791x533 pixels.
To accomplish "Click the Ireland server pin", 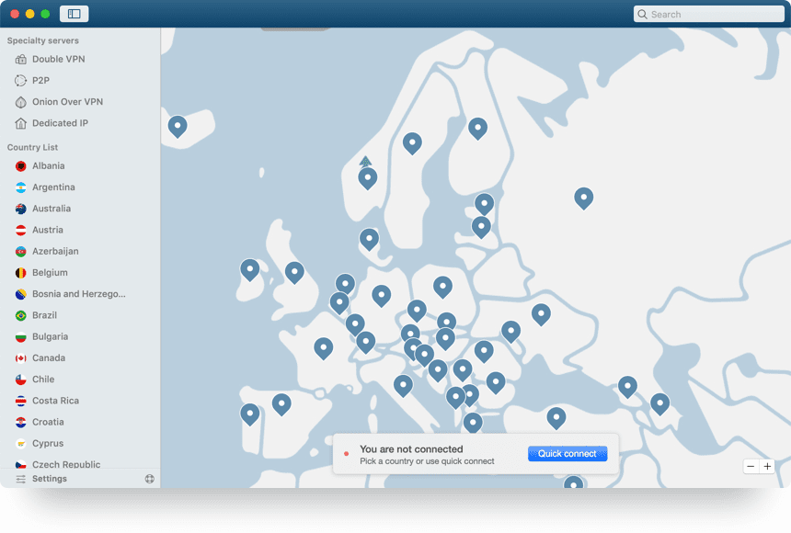I will coord(249,270).
